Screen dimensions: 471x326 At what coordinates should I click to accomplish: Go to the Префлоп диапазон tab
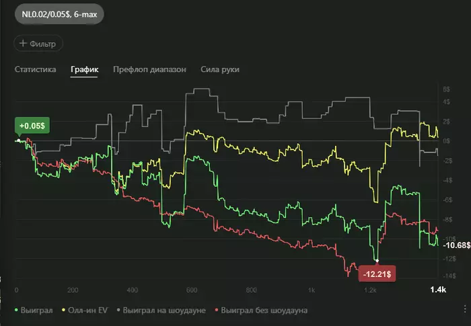tap(149, 69)
